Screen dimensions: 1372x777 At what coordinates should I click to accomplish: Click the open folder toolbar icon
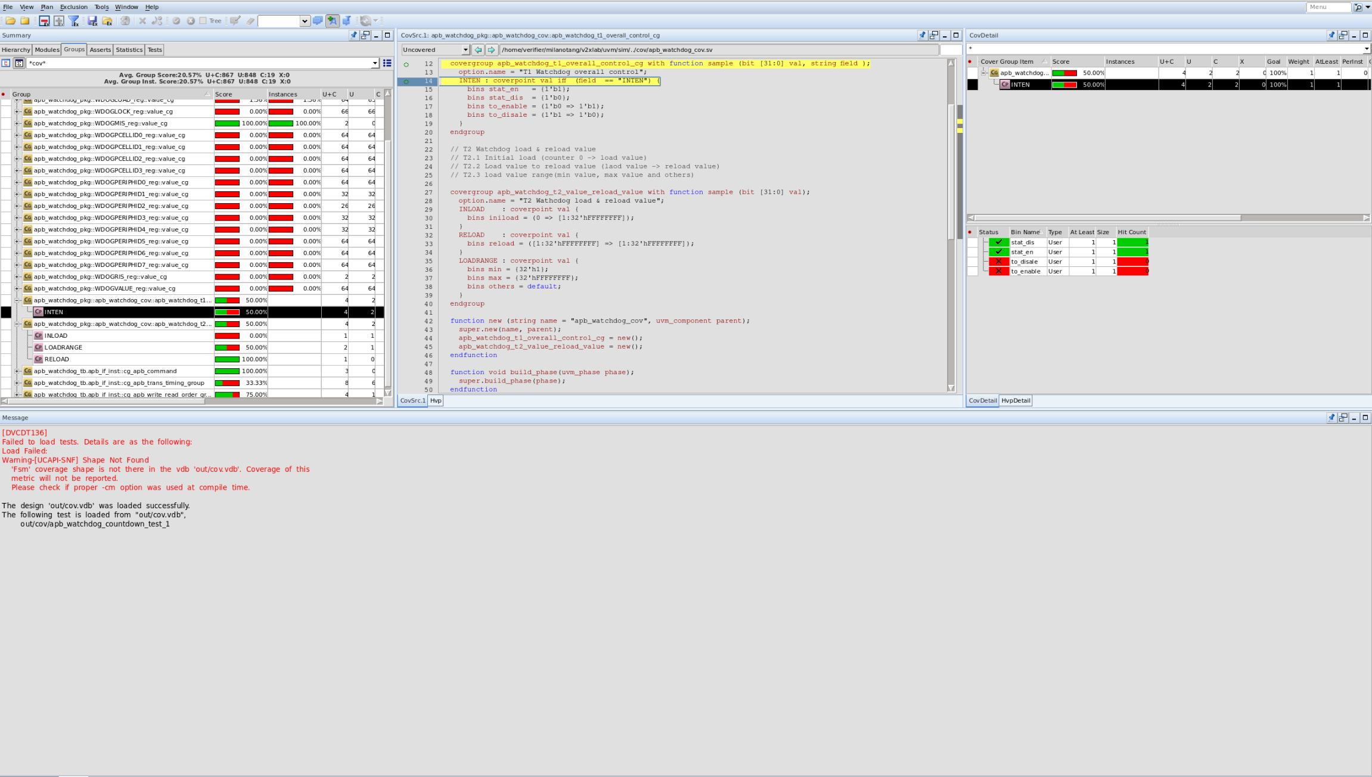click(11, 21)
